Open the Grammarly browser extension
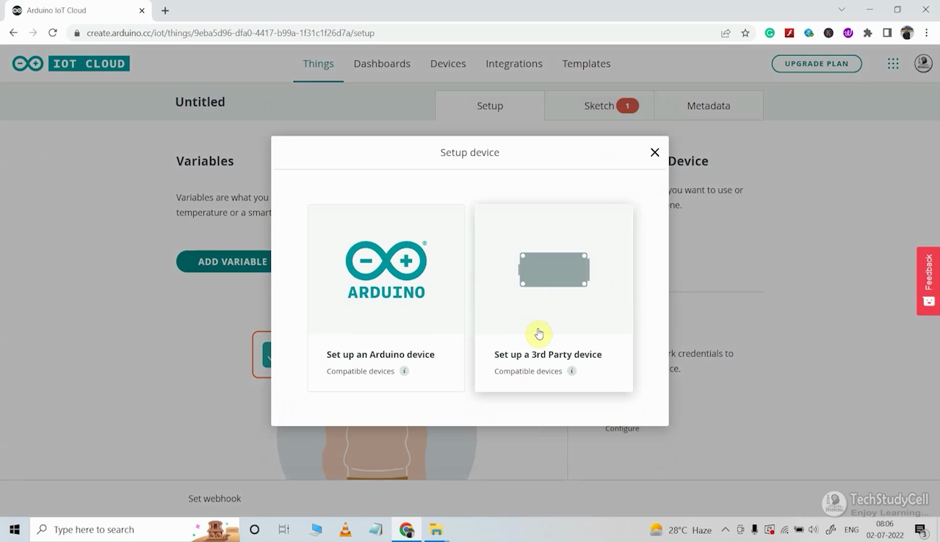Viewport: 940px width, 542px height. 770,33
